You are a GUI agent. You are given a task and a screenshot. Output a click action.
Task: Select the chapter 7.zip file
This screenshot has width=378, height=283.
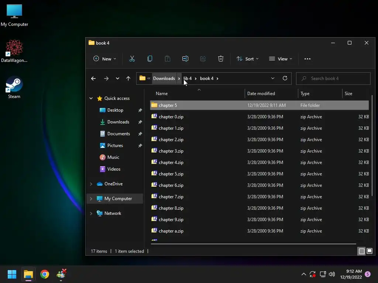(260, 197)
